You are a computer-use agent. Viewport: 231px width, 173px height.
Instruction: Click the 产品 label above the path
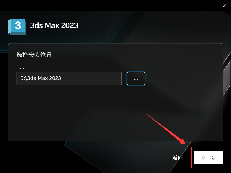(20, 68)
